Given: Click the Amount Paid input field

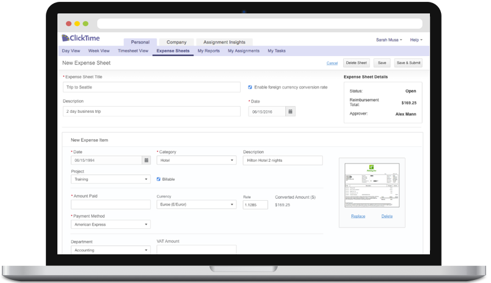Looking at the screenshot, I should pos(111,205).
